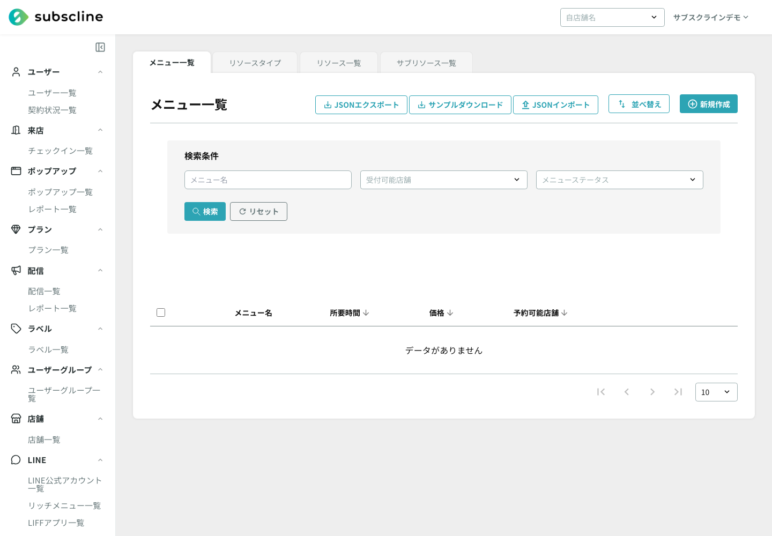
Task: Click the メニュー名 column header
Action: [x=254, y=312]
